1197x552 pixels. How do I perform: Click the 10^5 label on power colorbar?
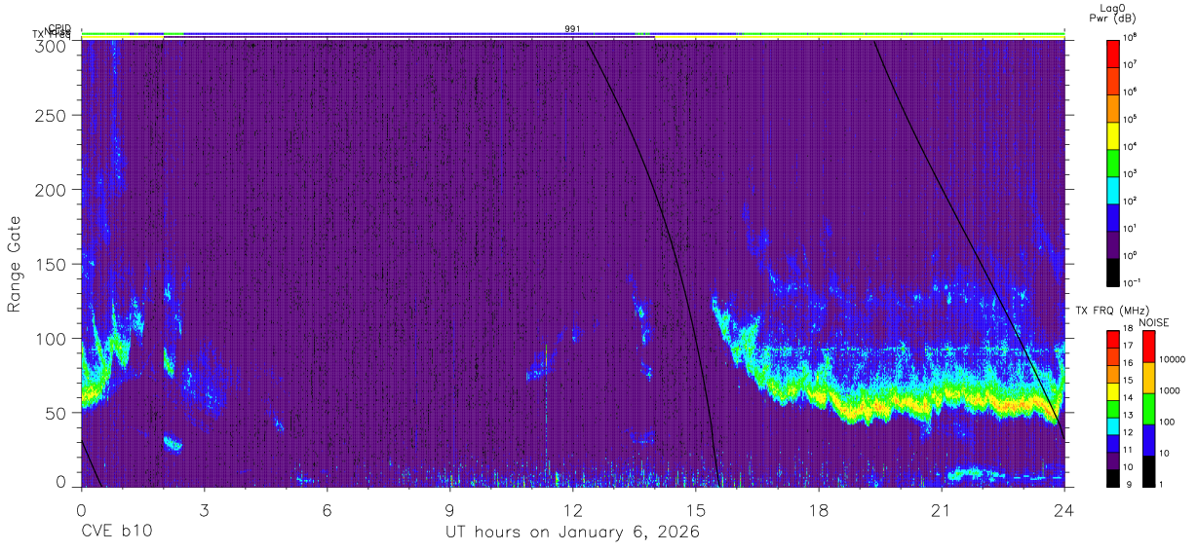coord(1132,119)
